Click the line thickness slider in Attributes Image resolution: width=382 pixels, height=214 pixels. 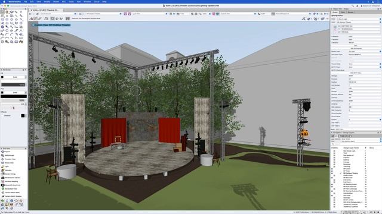click(13, 108)
